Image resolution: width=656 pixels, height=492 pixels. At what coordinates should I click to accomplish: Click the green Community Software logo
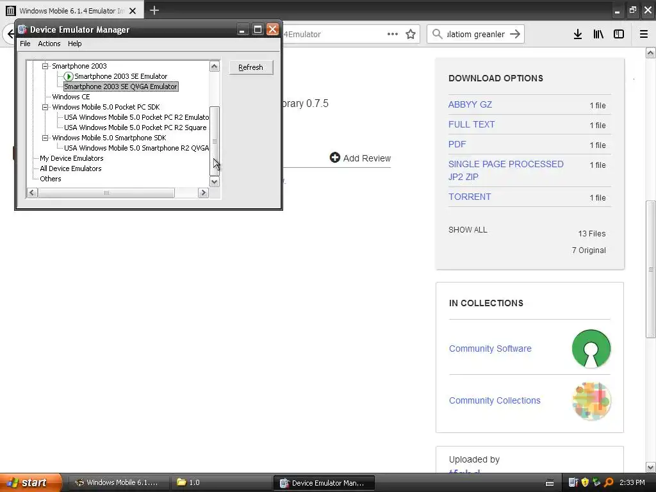click(591, 348)
